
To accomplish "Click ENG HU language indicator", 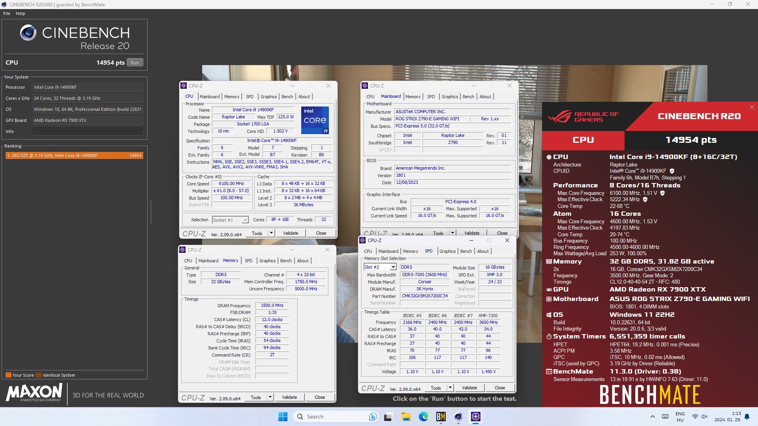I will point(680,417).
